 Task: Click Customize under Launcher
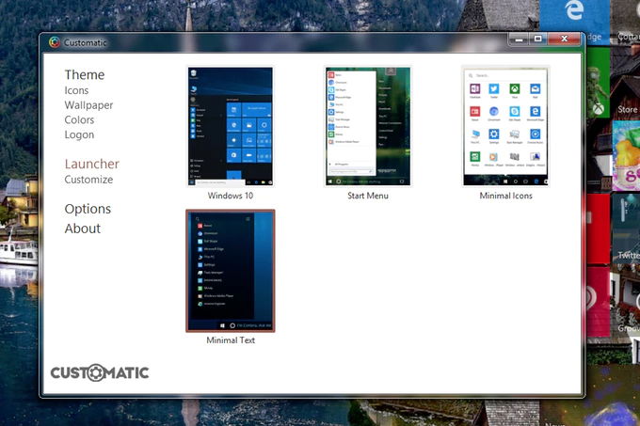tap(88, 180)
